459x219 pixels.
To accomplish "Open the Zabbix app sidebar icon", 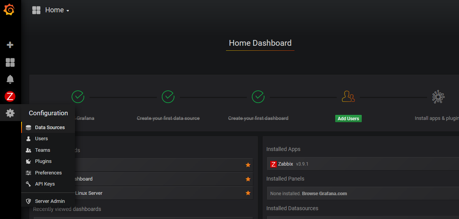I will [10, 96].
